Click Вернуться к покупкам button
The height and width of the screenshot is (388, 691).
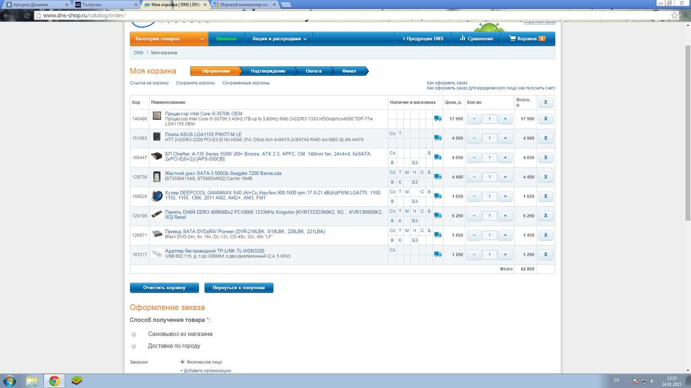pos(239,288)
